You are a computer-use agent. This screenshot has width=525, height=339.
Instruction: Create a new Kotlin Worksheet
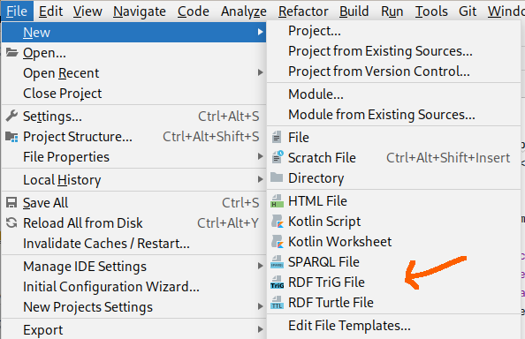pyautogui.click(x=394, y=242)
